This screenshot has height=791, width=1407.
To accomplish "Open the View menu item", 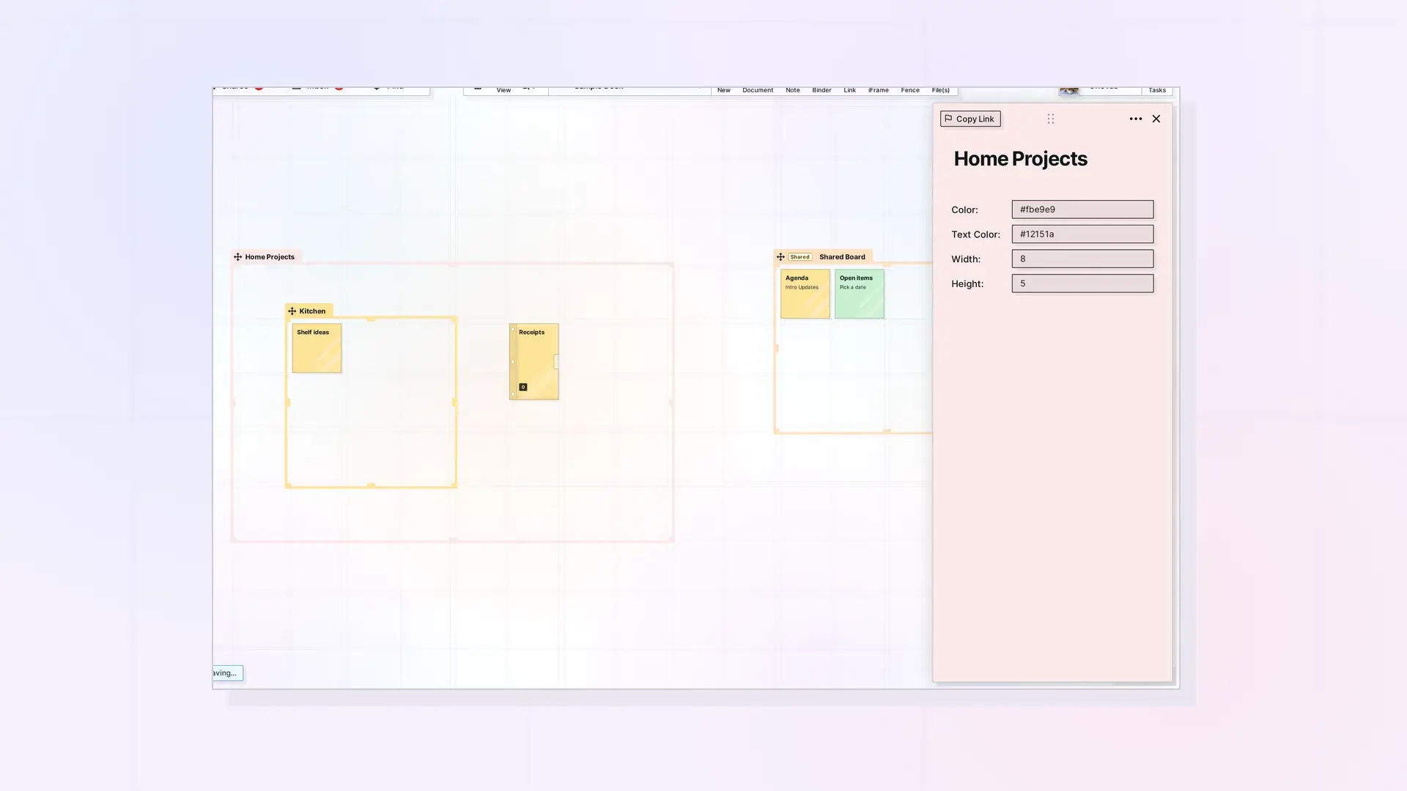I will pos(503,90).
